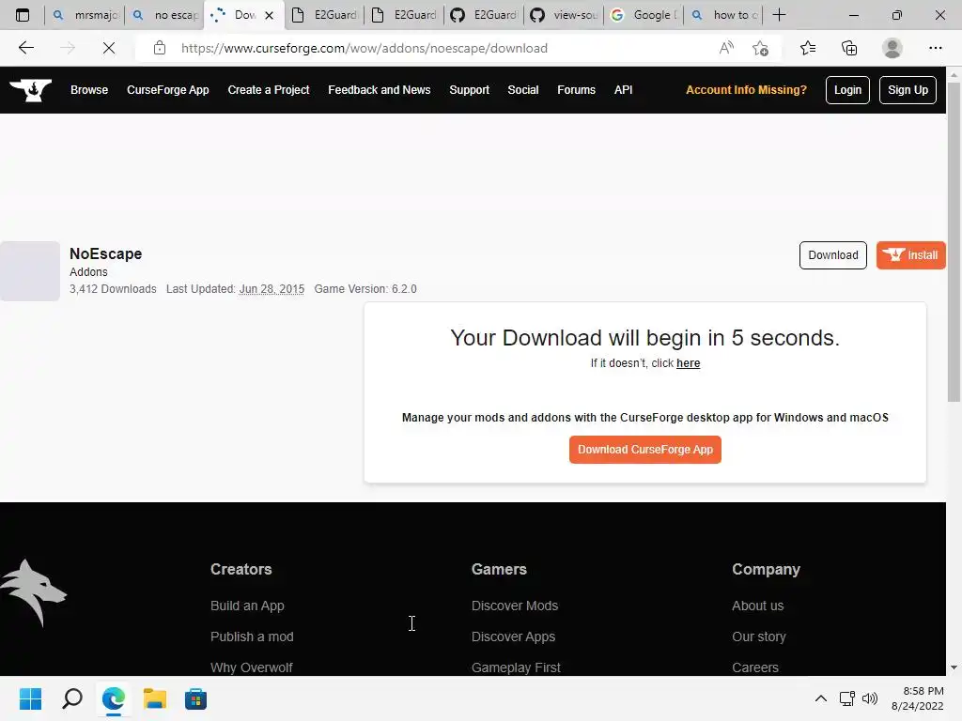Open File Explorer from taskbar

point(155,698)
